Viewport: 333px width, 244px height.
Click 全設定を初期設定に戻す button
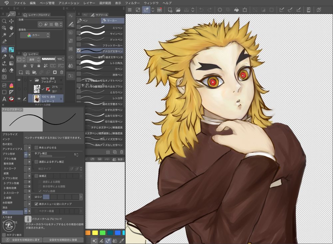23,240
